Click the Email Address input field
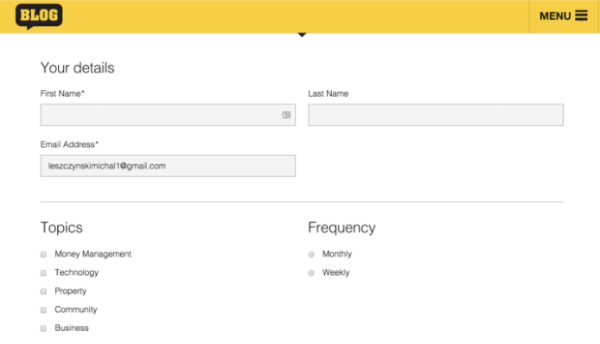Image resolution: width=600 pixels, height=344 pixels. tap(168, 166)
